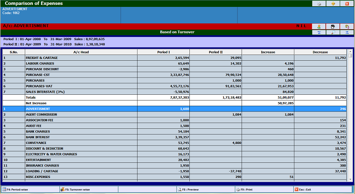Select the AGENT COMMISSION row
Screen dimensions: 355x194
click(175, 114)
